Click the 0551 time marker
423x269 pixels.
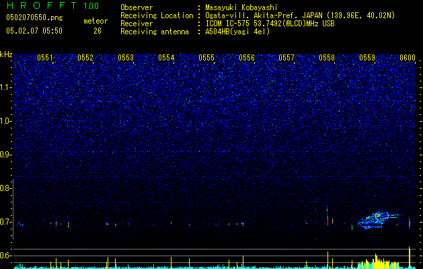[45, 58]
